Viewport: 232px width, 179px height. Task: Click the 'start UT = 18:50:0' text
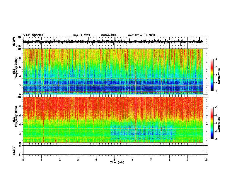[141, 35]
